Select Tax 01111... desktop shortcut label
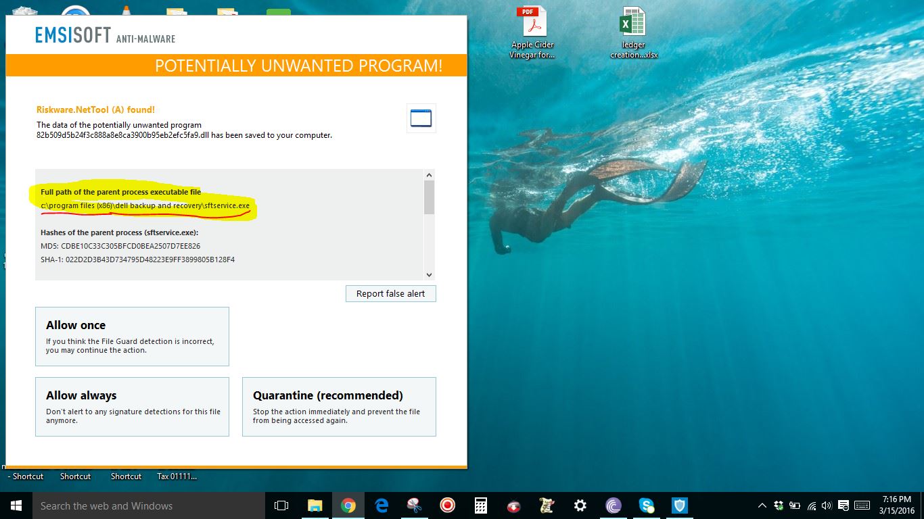The width and height of the screenshot is (924, 519). click(x=177, y=476)
